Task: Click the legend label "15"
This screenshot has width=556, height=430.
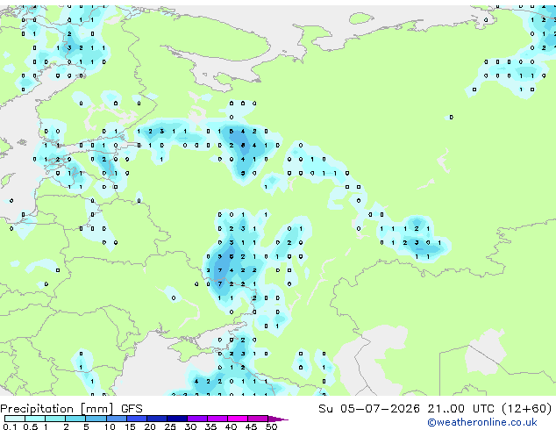Action: pyautogui.click(x=130, y=426)
